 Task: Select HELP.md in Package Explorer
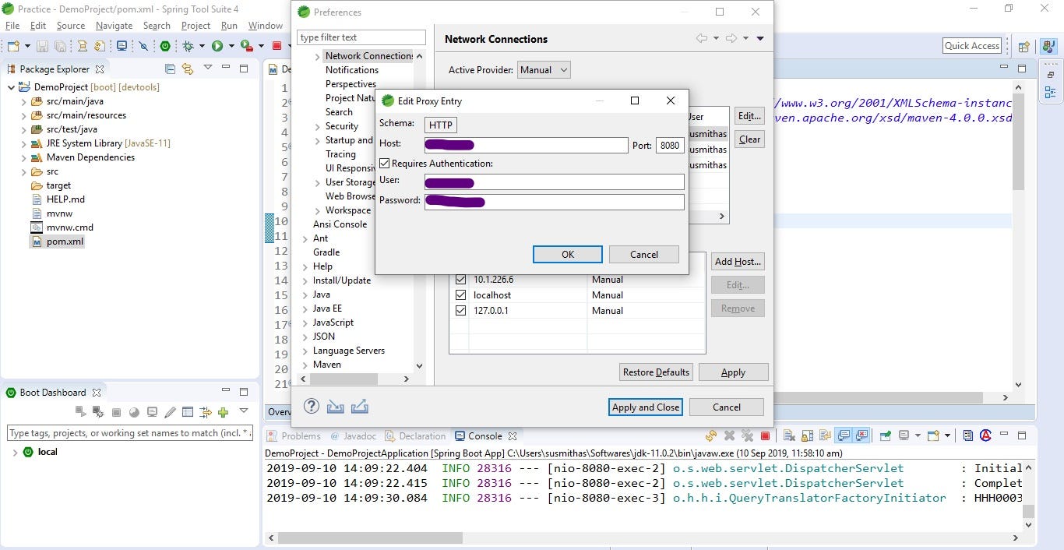(x=65, y=199)
